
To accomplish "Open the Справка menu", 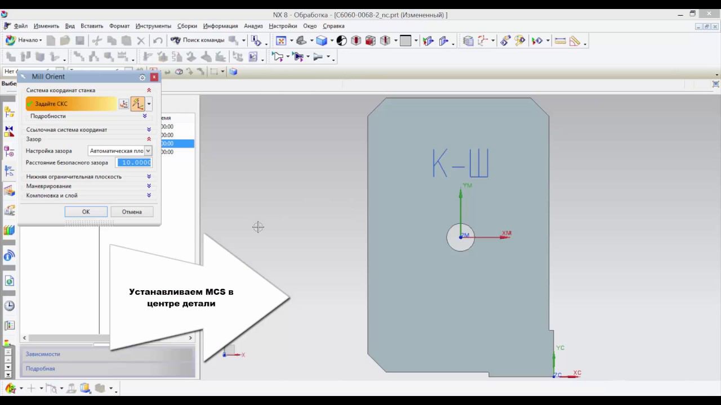I will (333, 26).
